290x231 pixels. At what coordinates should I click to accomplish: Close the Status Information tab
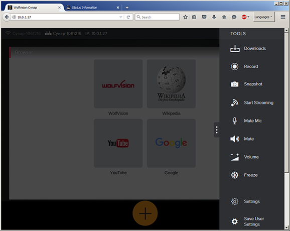click(118, 8)
